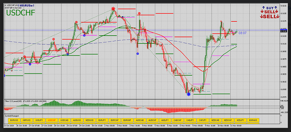Switch to the AUDCAD symbol

[x=140, y=120]
